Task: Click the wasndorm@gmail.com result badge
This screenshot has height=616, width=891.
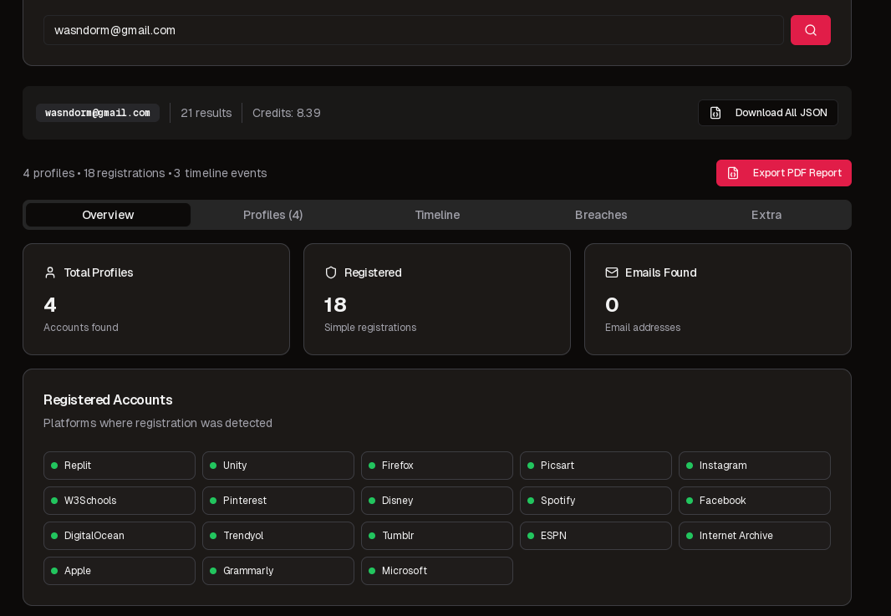Action: pyautogui.click(x=98, y=113)
